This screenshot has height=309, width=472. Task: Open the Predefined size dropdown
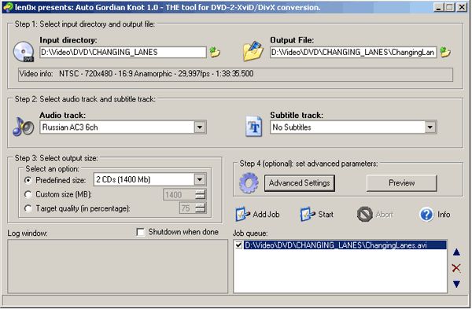[200, 179]
